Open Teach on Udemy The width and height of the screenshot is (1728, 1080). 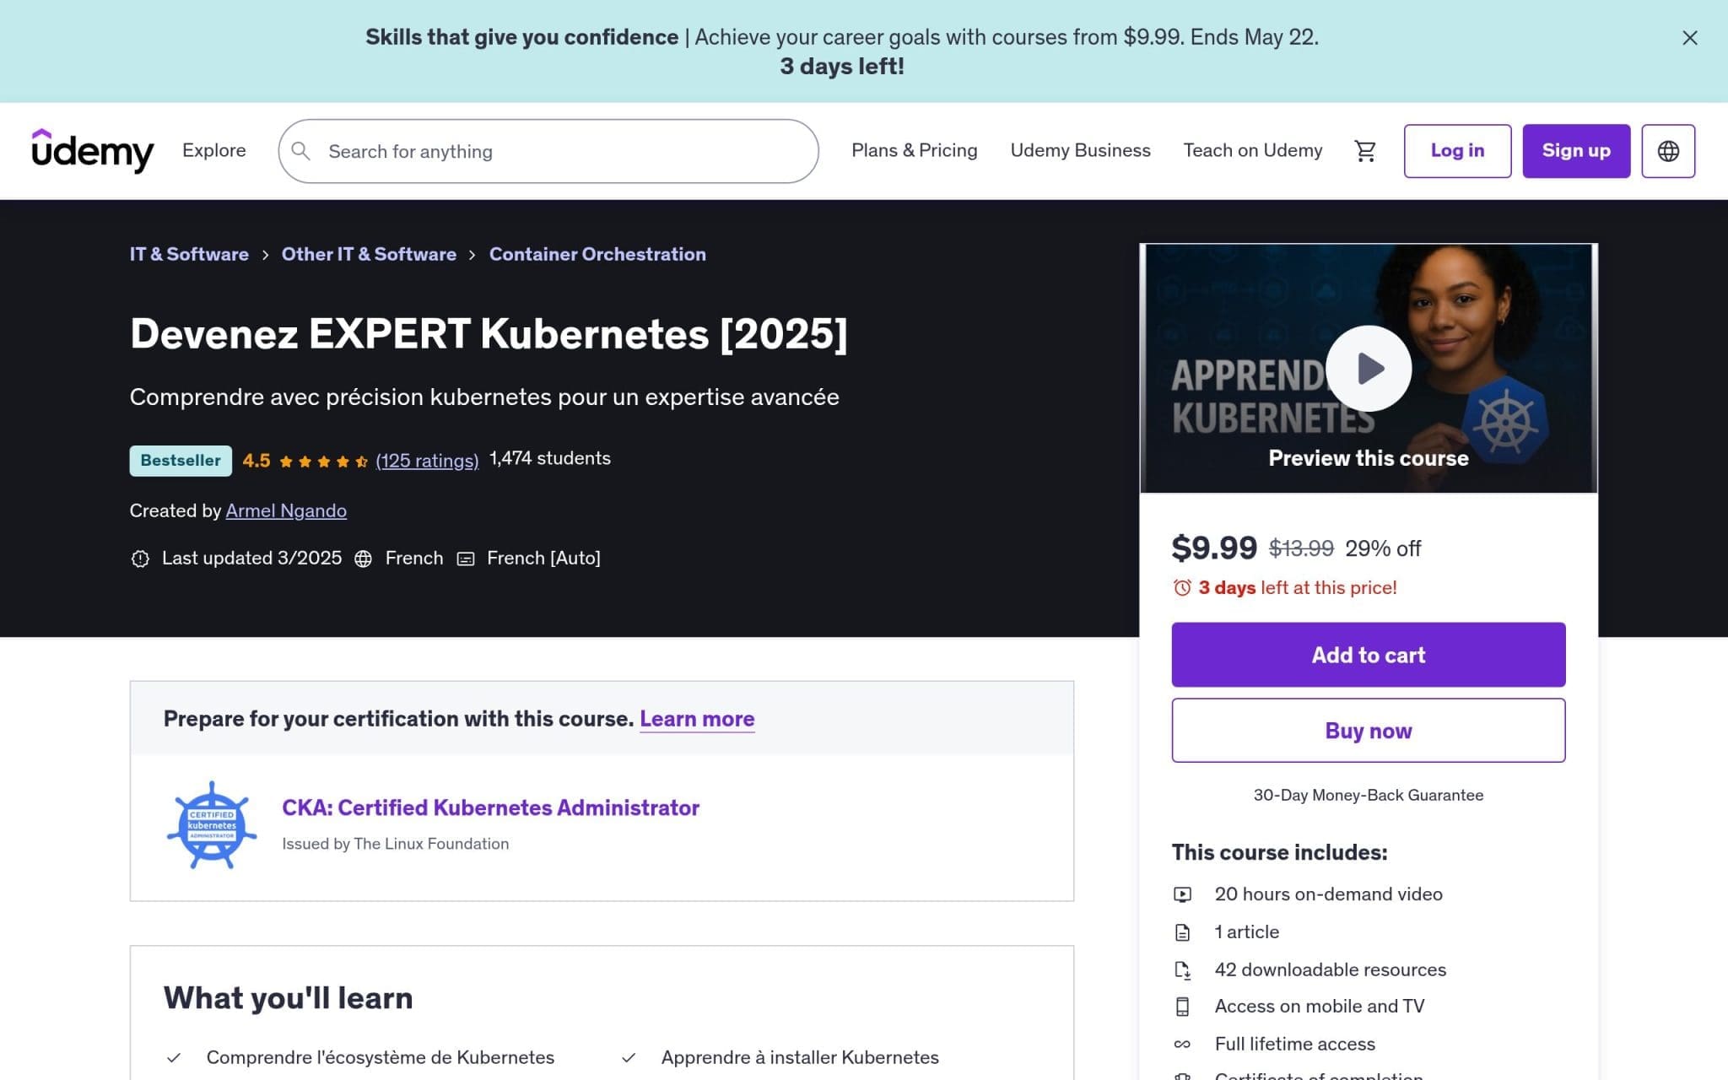[x=1252, y=150]
